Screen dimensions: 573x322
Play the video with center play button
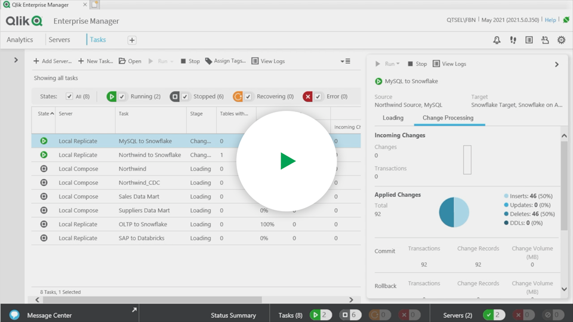point(286,161)
